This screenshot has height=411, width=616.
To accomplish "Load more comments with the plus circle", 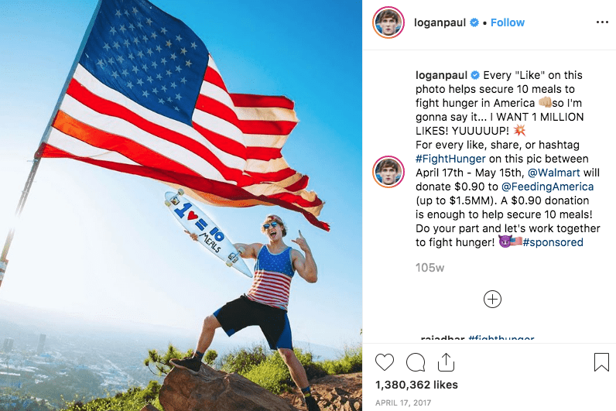I will point(492,300).
